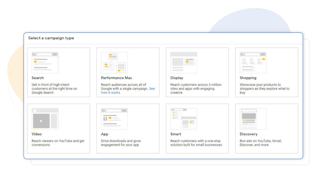This screenshot has width=319, height=180.
Task: Click 'Drive downloads and grow engagement' description
Action: (121, 143)
